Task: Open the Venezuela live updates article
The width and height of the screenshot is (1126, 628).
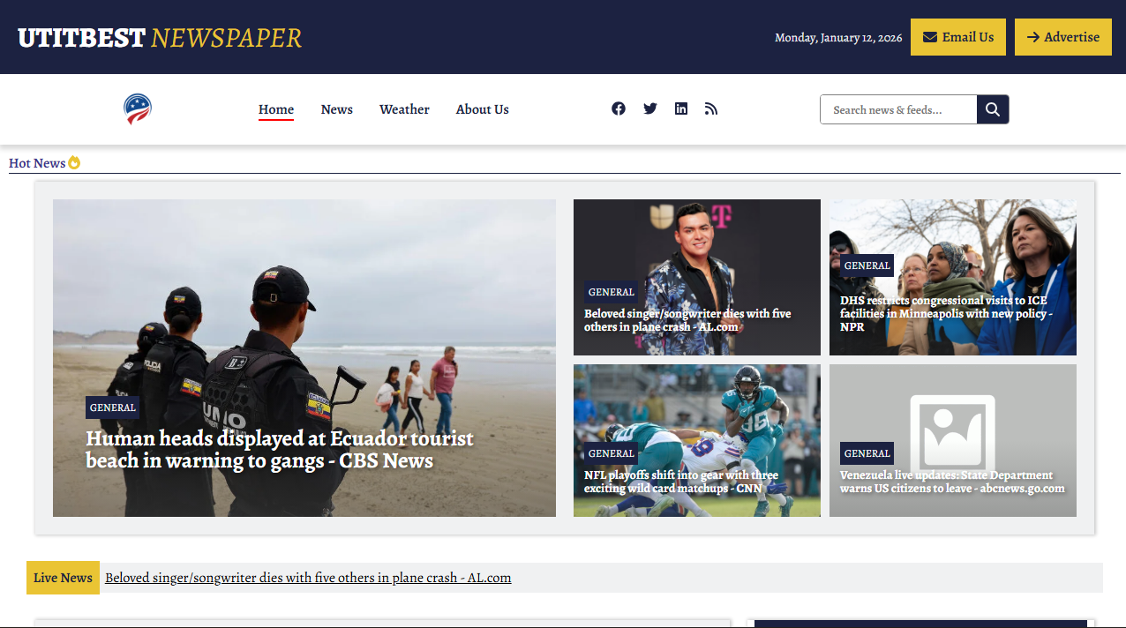Action: tap(952, 482)
